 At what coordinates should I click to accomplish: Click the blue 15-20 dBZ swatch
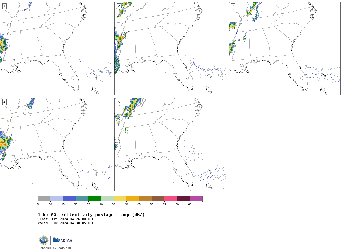[x=69, y=198]
